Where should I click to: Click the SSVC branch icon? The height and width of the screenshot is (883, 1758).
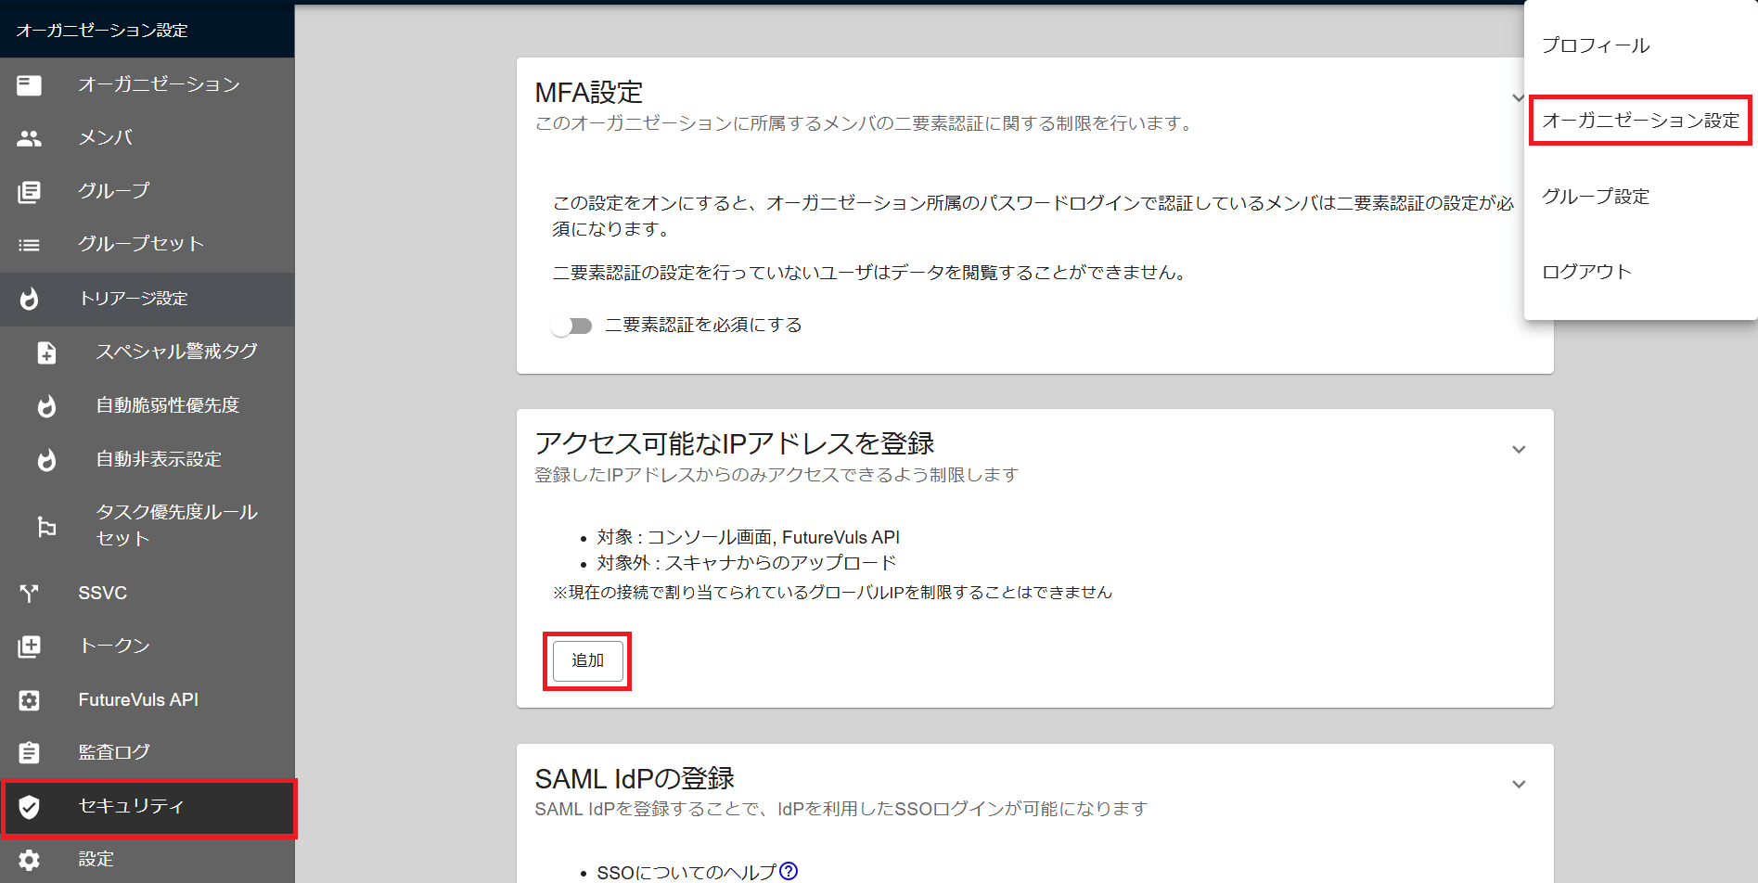click(29, 594)
